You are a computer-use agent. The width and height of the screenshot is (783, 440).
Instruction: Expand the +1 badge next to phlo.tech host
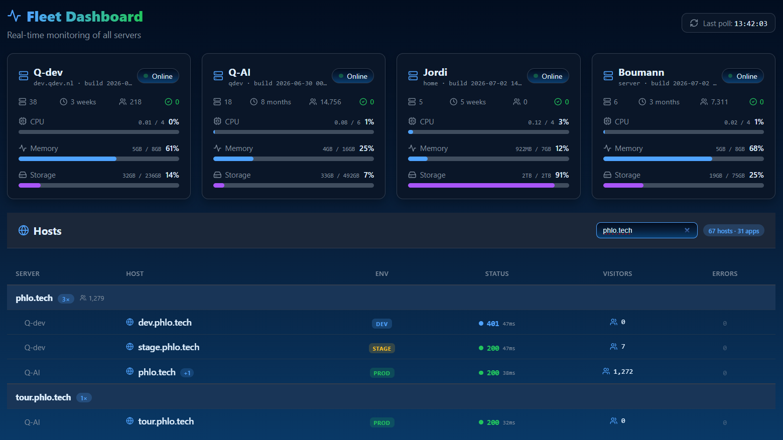187,373
